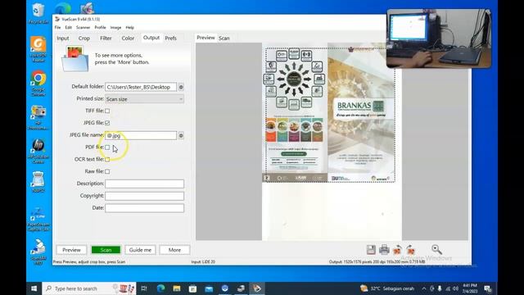The image size is (524, 295).
Task: Open the Recycle Bin desktop icon
Action: point(38,13)
